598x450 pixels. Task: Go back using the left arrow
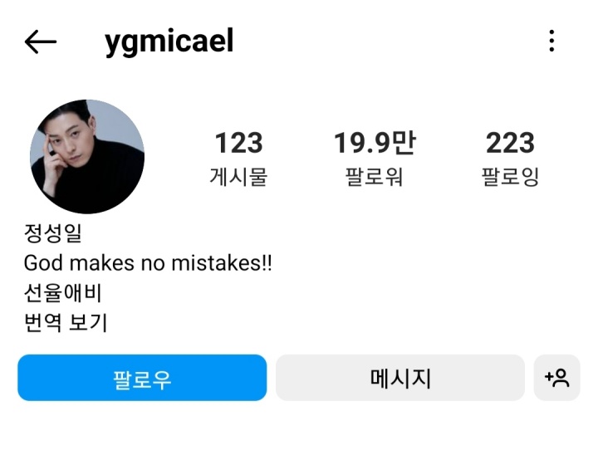point(41,42)
